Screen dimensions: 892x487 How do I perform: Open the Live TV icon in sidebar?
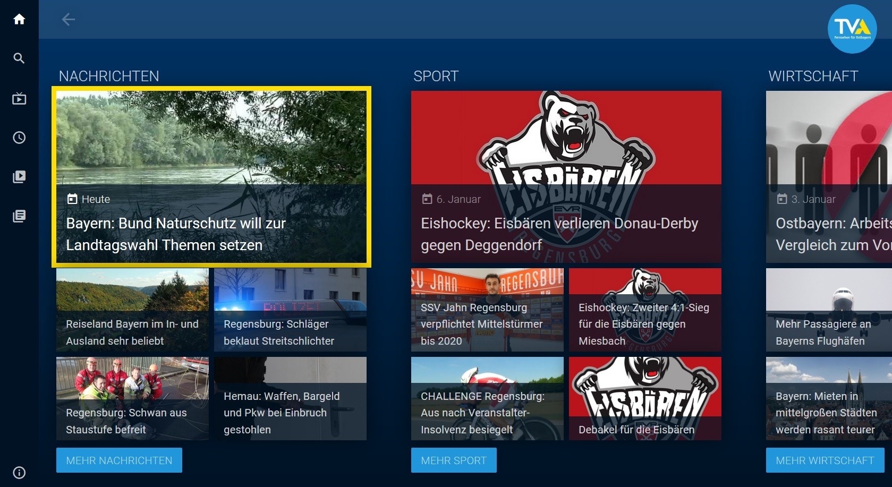pyautogui.click(x=19, y=99)
